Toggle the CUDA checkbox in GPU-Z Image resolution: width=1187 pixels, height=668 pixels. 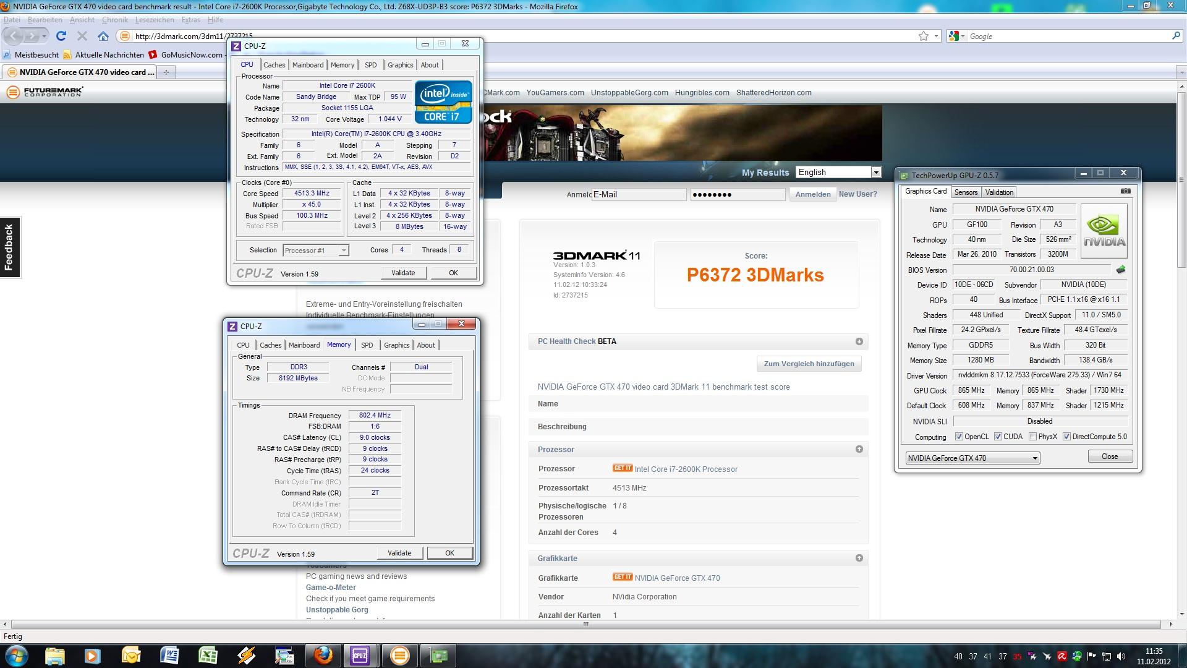998,437
